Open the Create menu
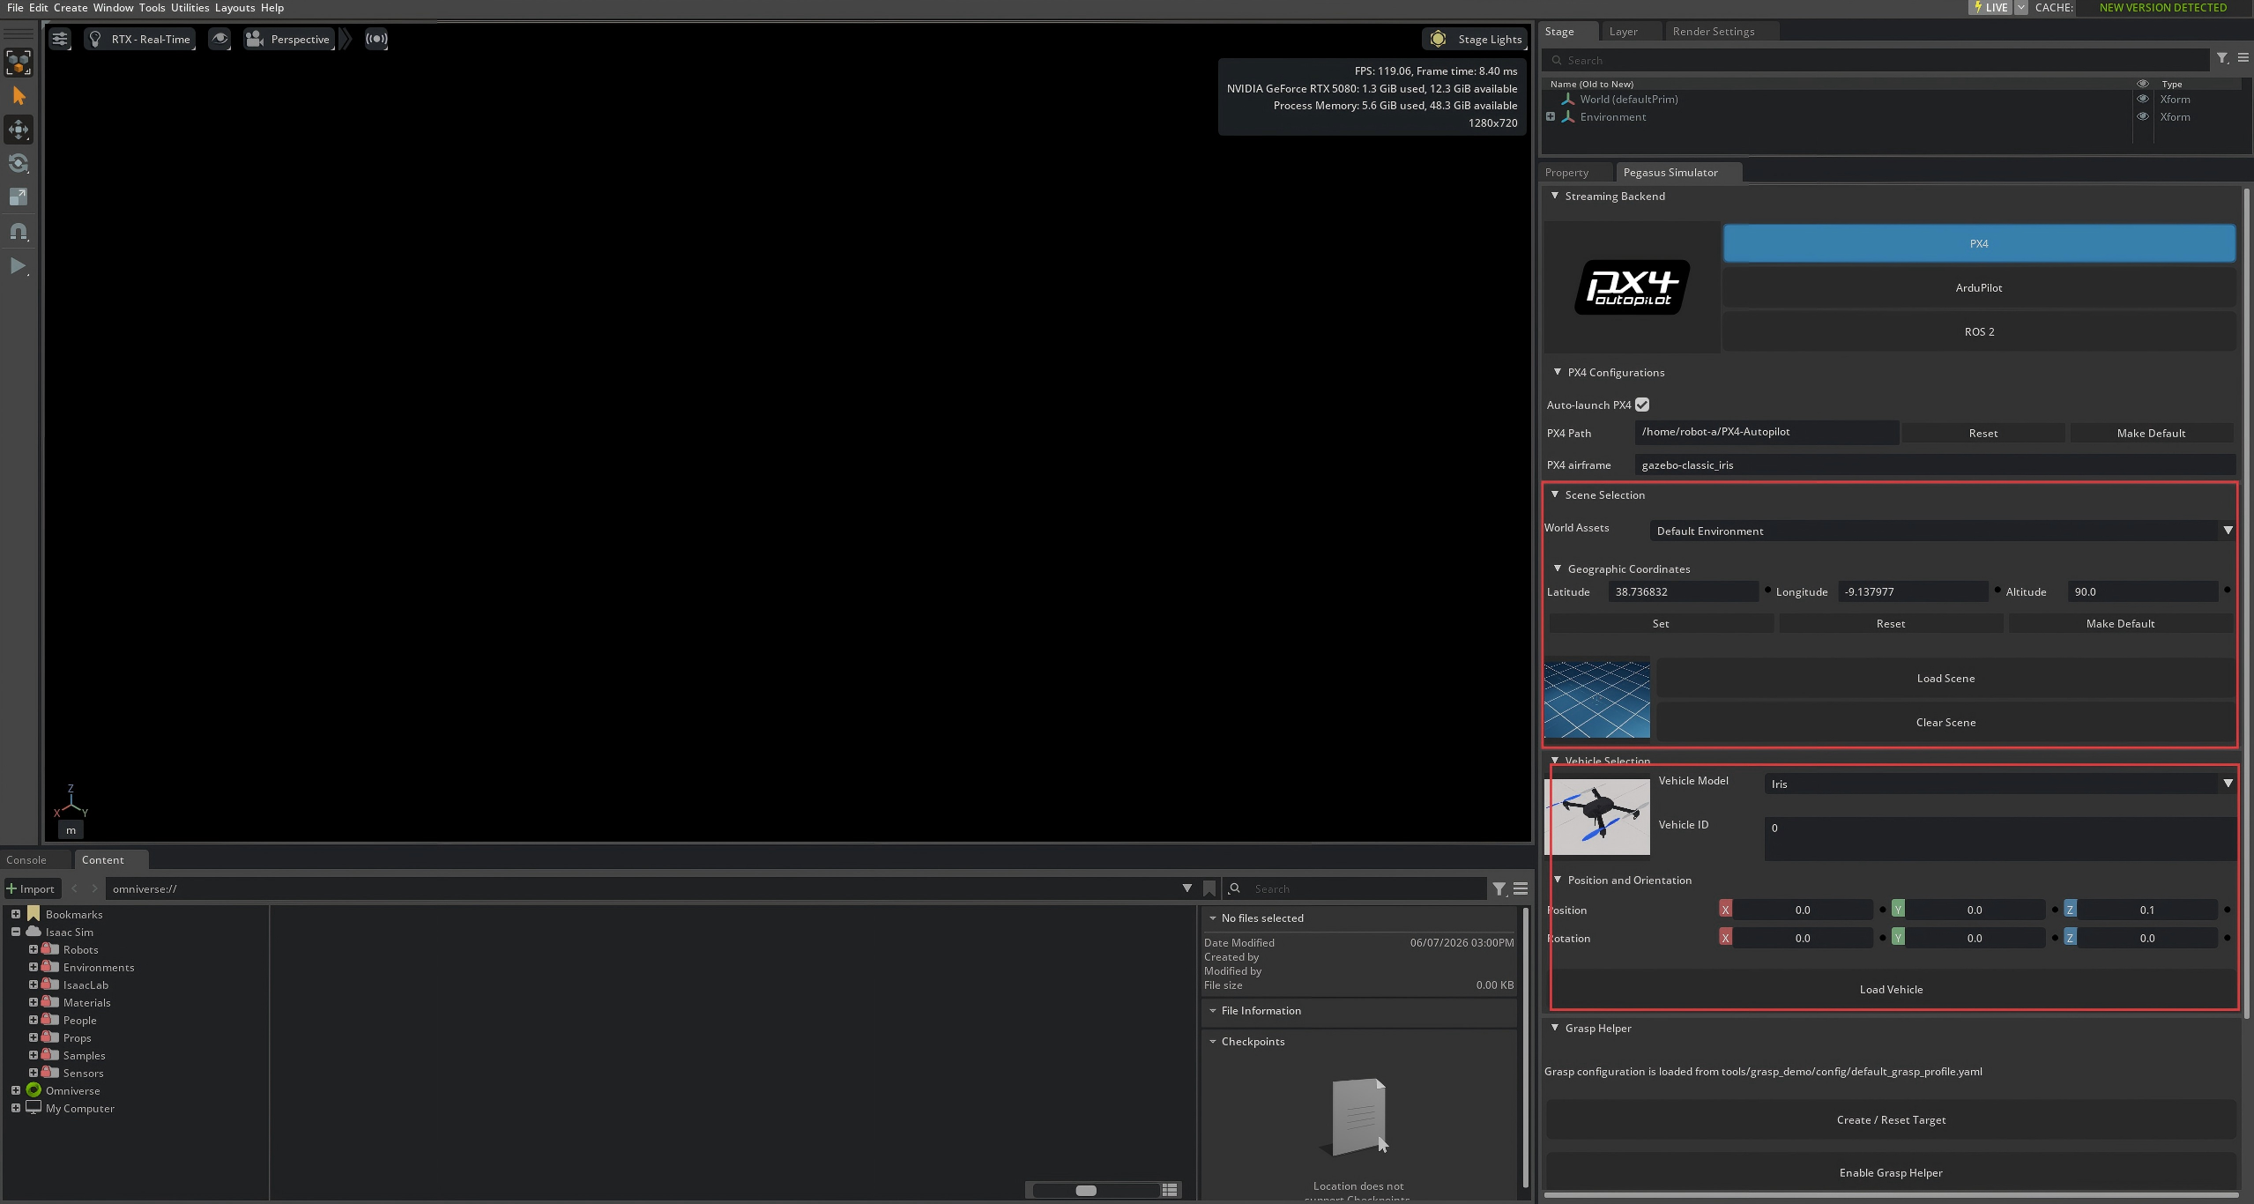2254x1204 pixels. pos(71,8)
